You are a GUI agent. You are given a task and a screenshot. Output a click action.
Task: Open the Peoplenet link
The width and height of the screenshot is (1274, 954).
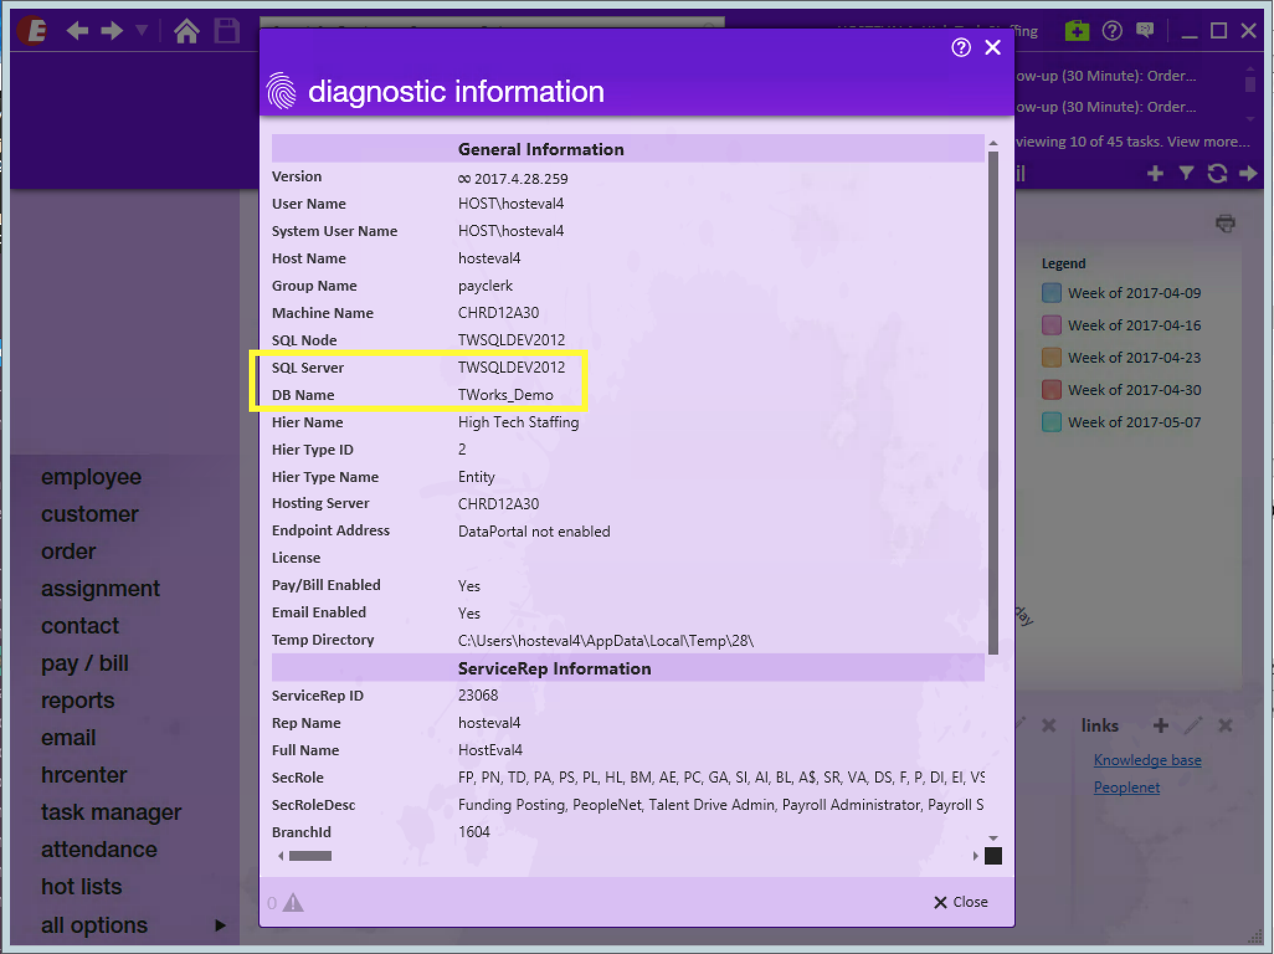click(1127, 788)
